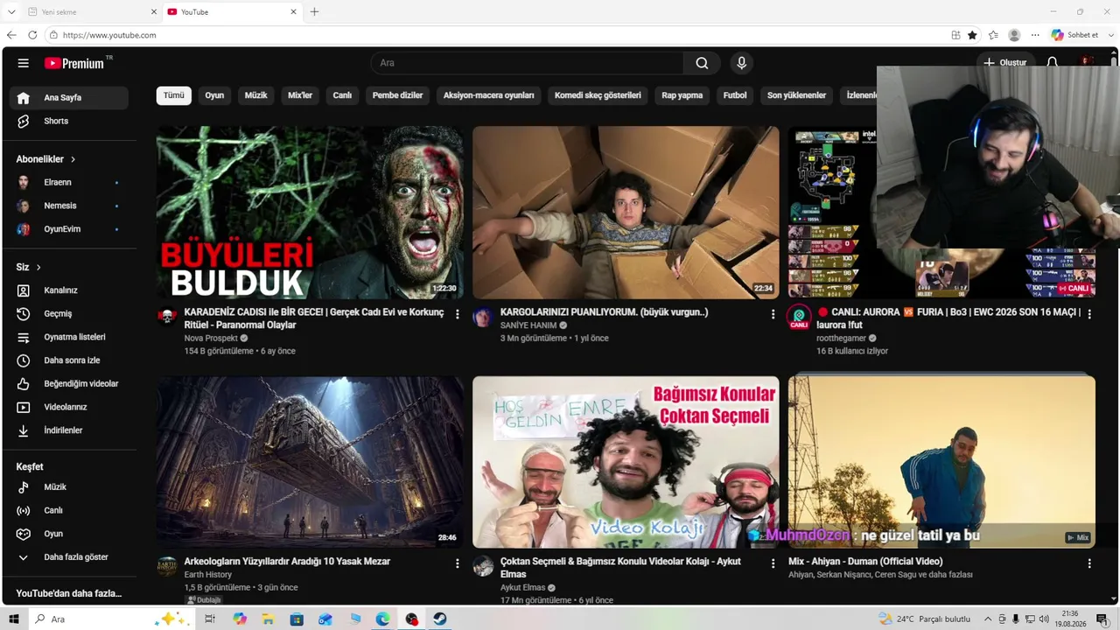
Task: Open the browser profile avatar
Action: point(1014,35)
